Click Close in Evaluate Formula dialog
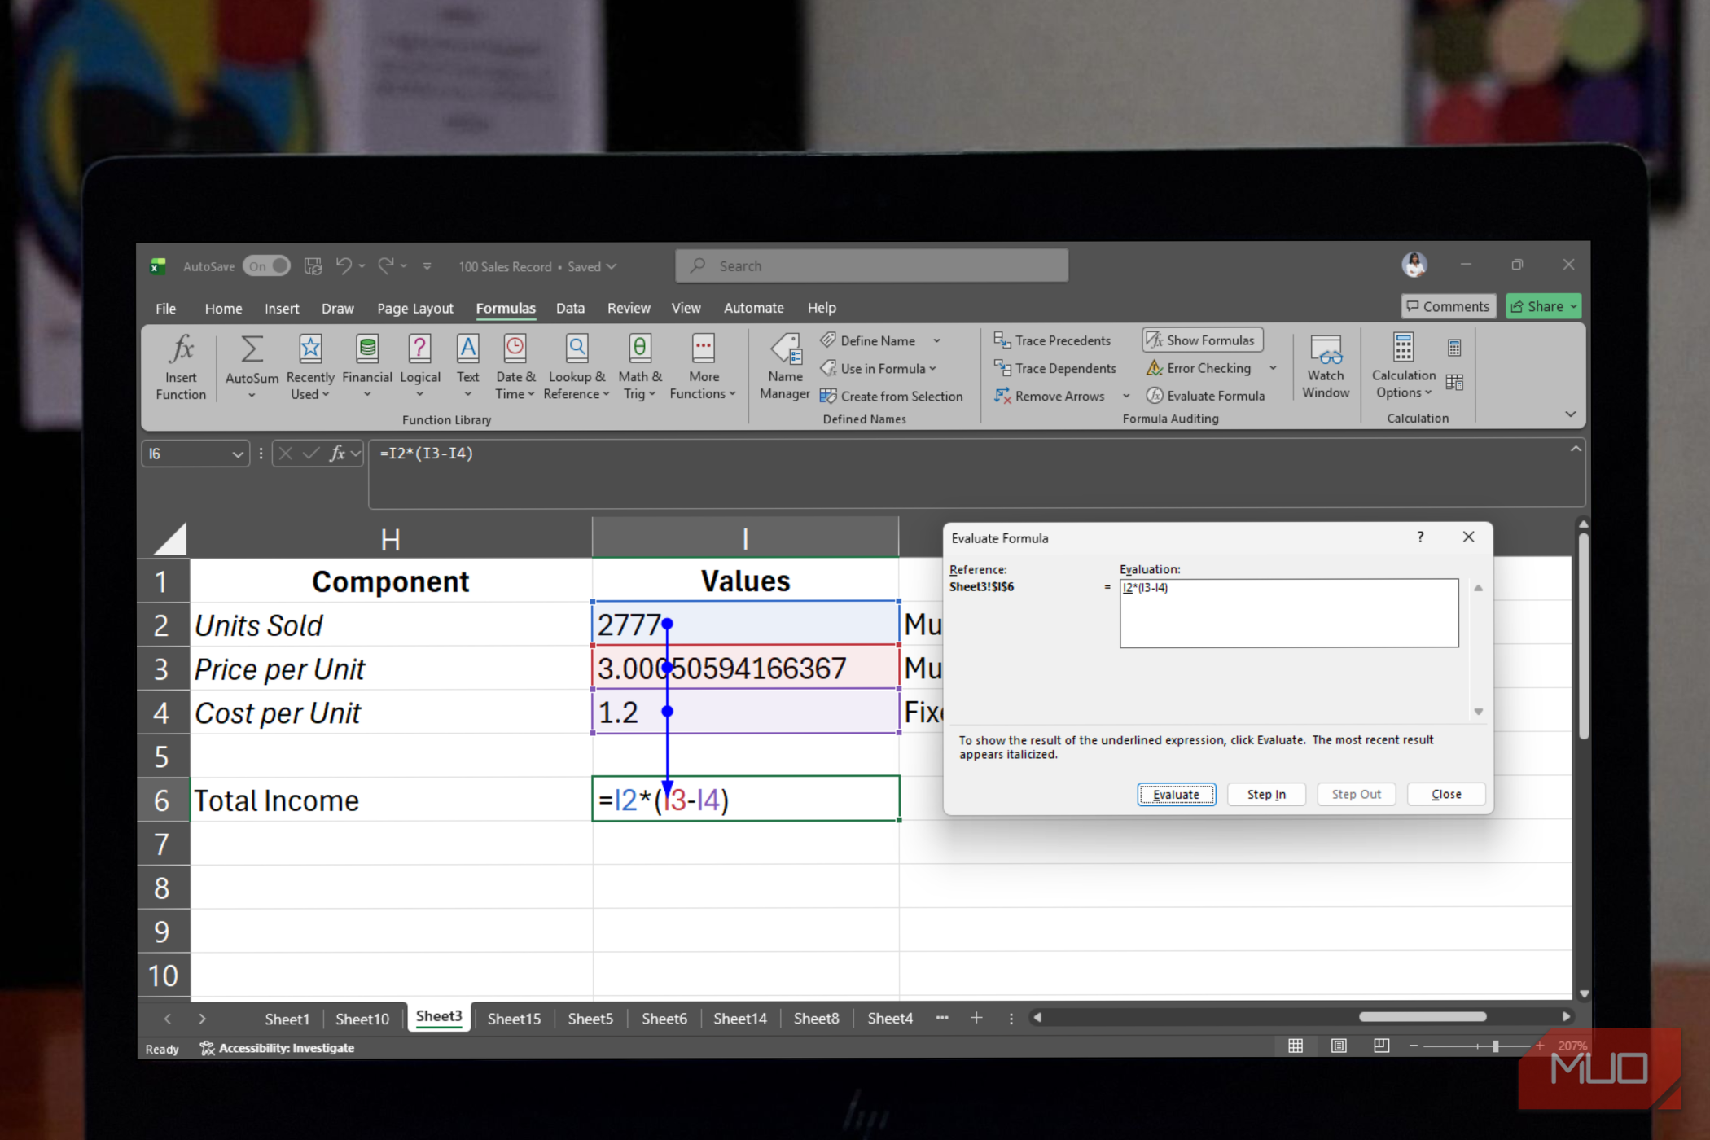This screenshot has height=1140, width=1710. tap(1446, 794)
